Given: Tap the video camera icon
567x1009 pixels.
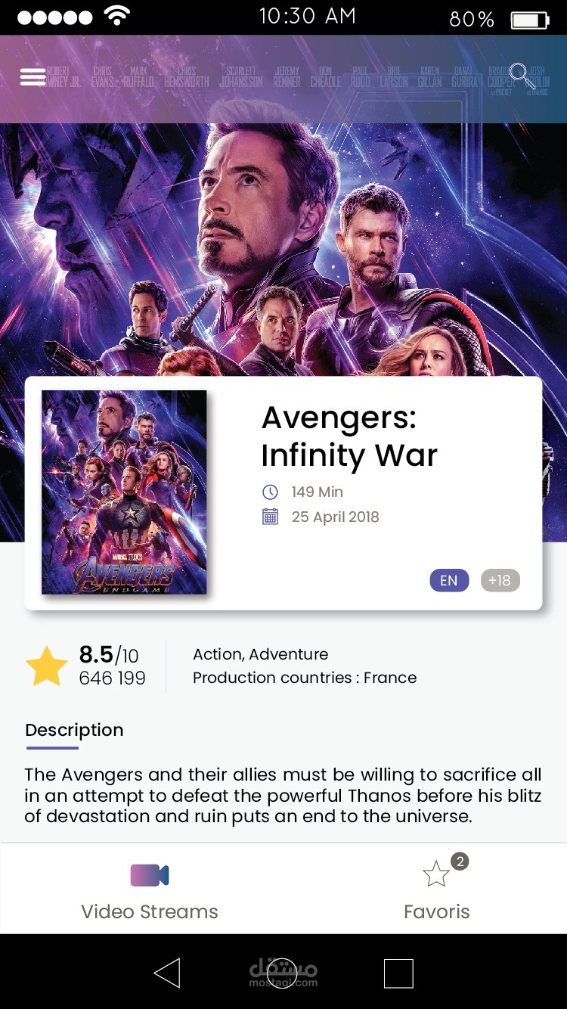Looking at the screenshot, I should (150, 875).
